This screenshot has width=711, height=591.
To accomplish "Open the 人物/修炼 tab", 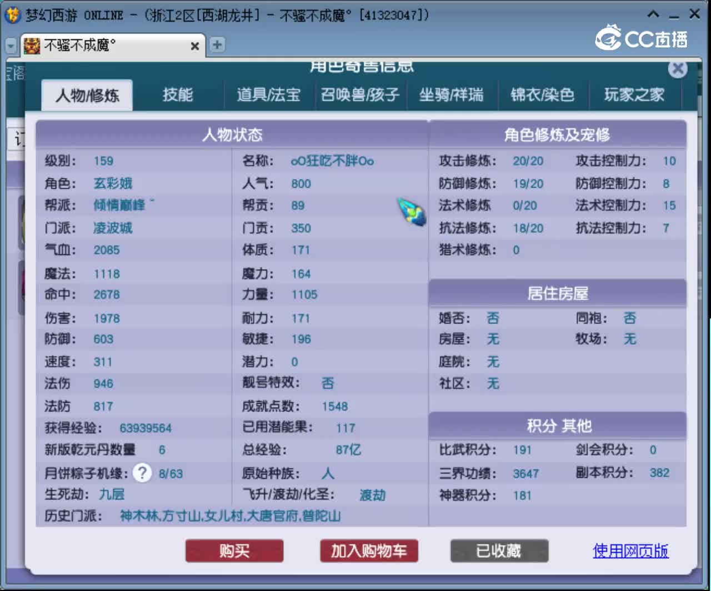I will click(87, 95).
